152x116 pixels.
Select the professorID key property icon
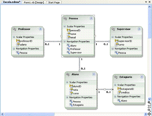tap(18, 41)
